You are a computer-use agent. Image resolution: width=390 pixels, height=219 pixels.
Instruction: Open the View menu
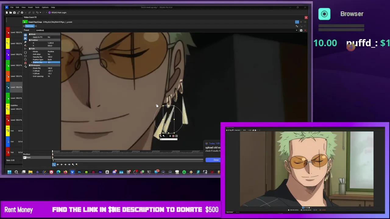(23, 7)
